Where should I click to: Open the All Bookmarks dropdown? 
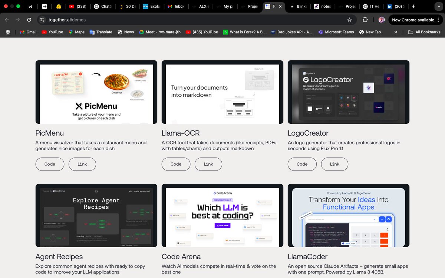[x=424, y=32]
